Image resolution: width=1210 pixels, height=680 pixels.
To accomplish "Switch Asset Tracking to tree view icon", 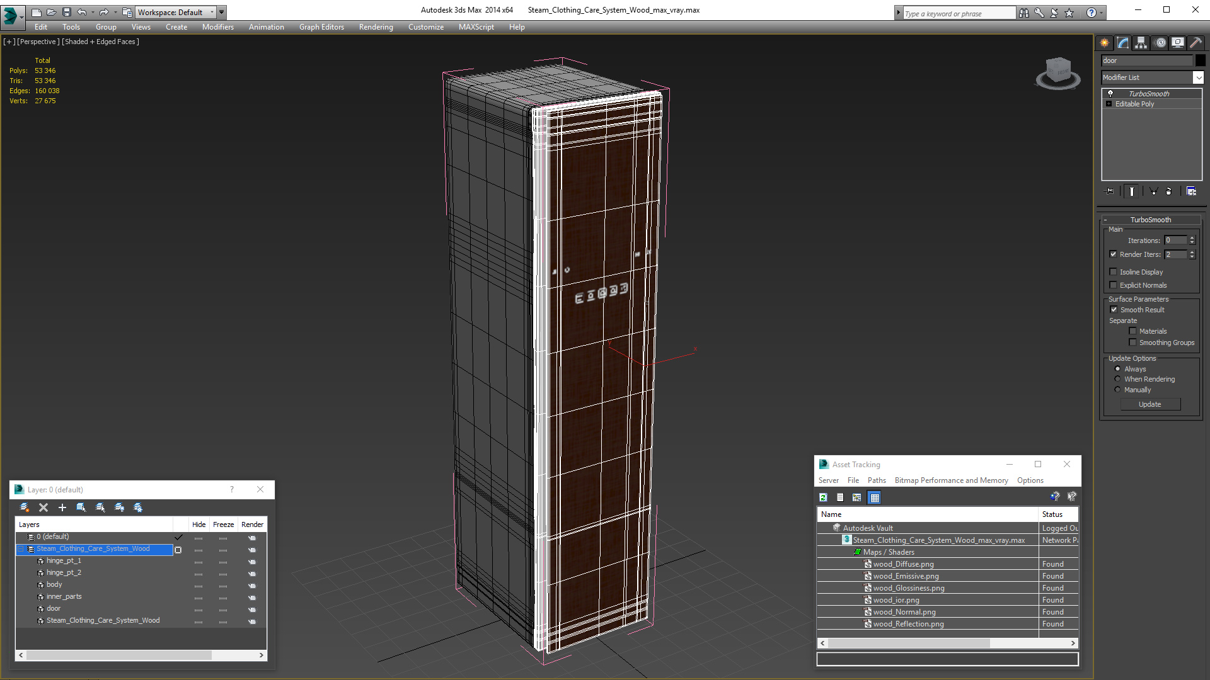I will pyautogui.click(x=857, y=497).
